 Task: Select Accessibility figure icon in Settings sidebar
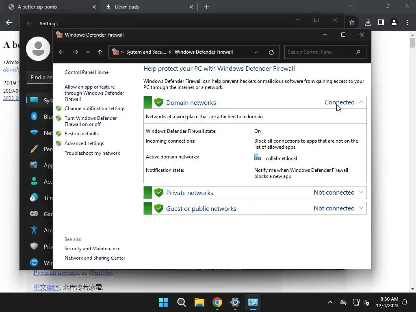[x=34, y=230]
